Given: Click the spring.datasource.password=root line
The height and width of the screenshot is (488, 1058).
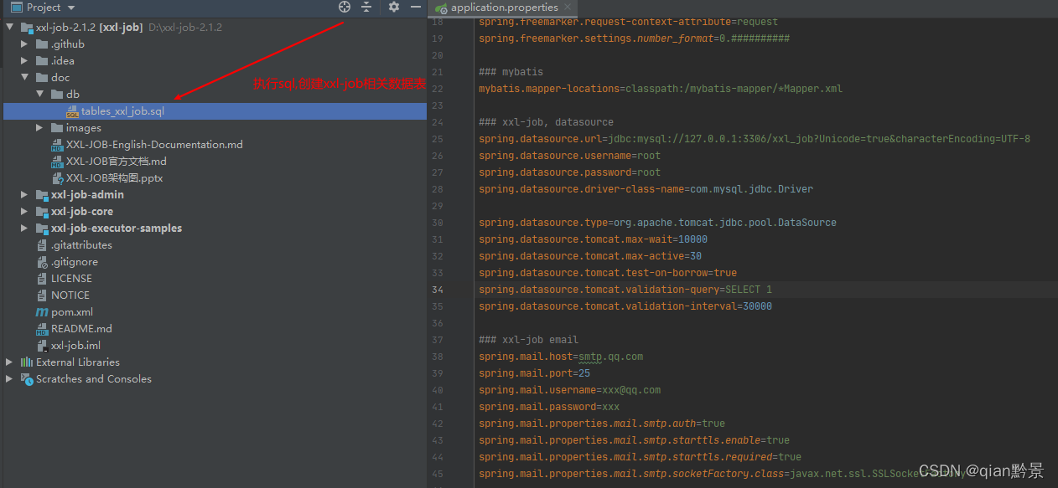Looking at the screenshot, I should [x=569, y=172].
